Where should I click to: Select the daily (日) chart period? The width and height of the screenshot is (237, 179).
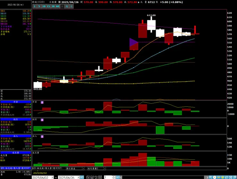click(62, 6)
